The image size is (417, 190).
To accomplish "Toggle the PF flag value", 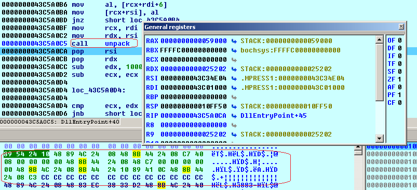I will click(400, 95).
